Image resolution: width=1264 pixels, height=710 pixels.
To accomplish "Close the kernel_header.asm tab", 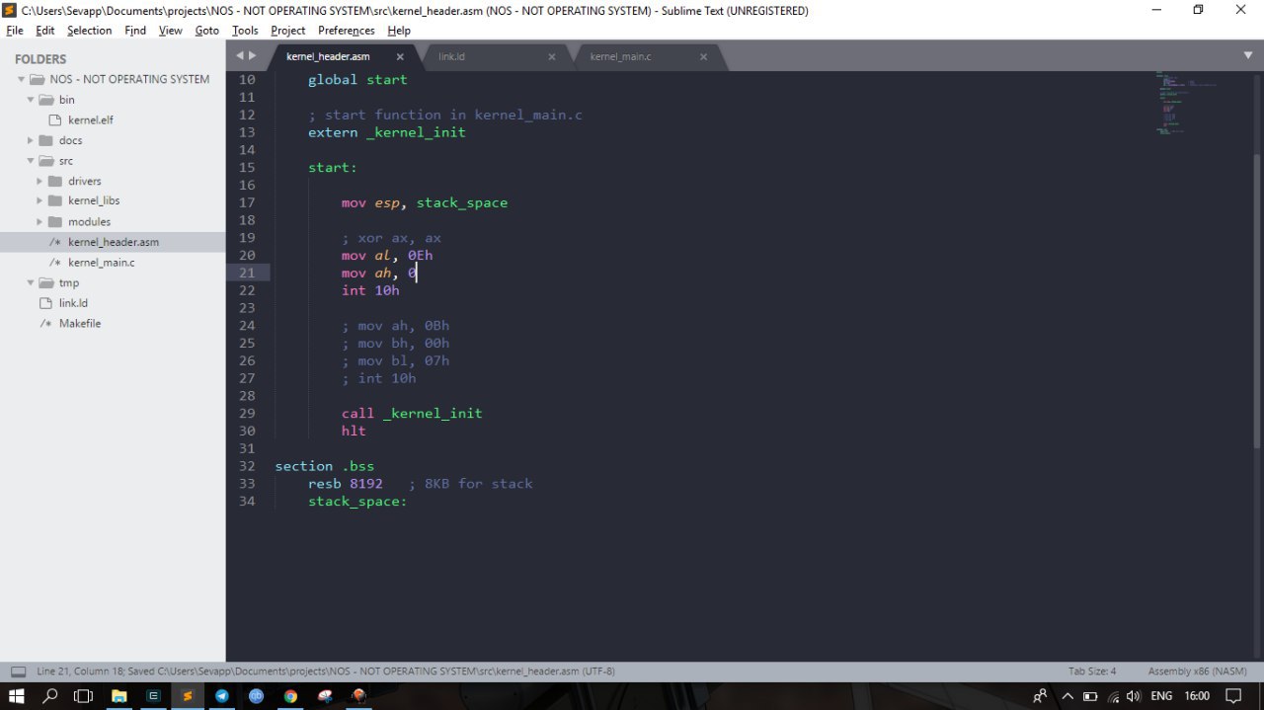I will [x=400, y=57].
